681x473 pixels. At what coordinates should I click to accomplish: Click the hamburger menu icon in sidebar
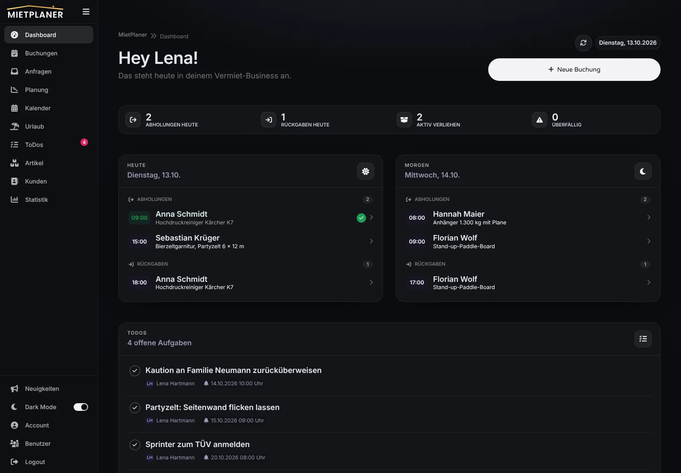[86, 12]
